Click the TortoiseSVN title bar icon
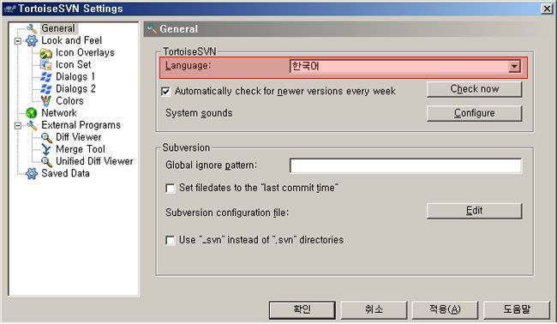The image size is (557, 324). click(x=9, y=9)
